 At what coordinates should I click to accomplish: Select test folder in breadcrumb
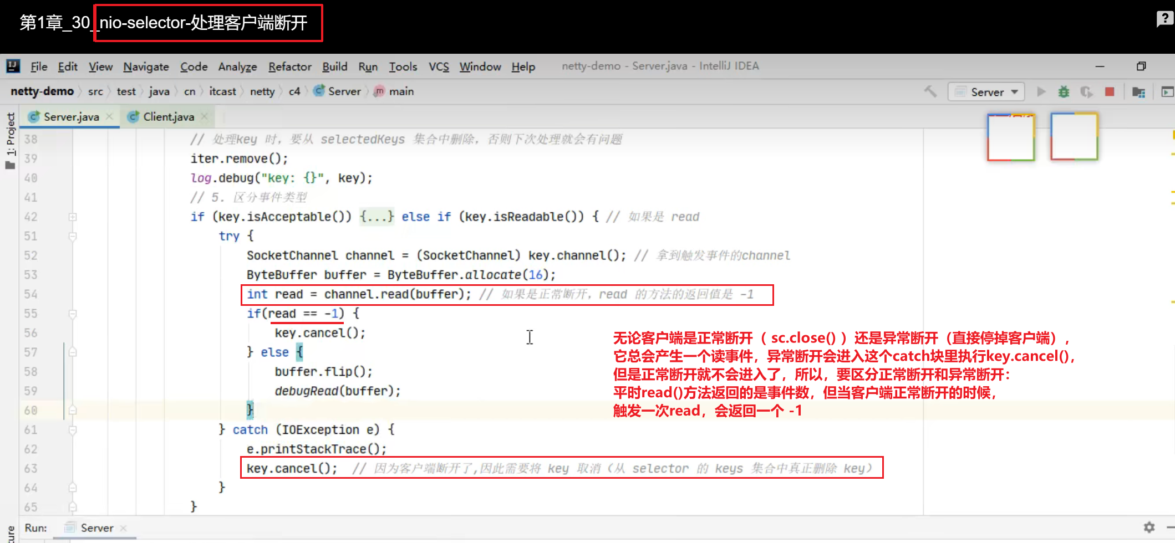(x=126, y=91)
